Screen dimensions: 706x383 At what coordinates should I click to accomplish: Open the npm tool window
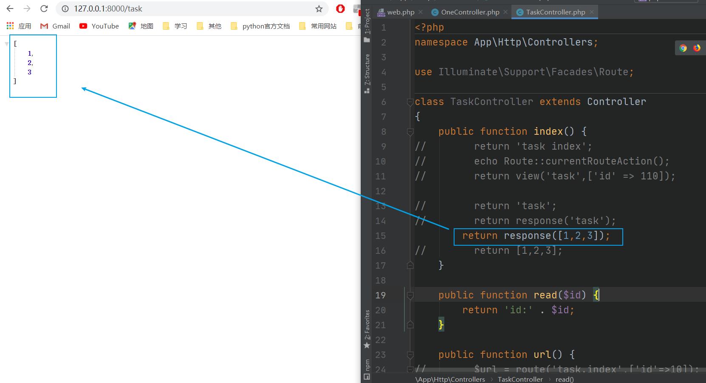(x=367, y=369)
